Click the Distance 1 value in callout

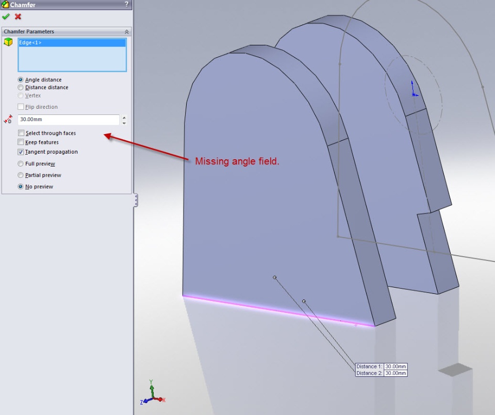pyautogui.click(x=395, y=367)
